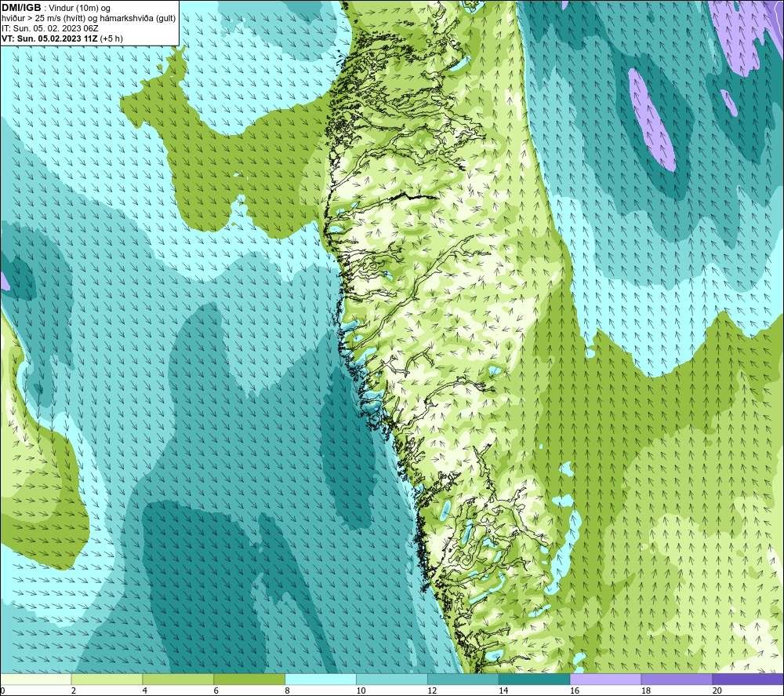Click the 14–16 m/s dark teal legend swatch
This screenshot has width=784, height=696.
(534, 679)
